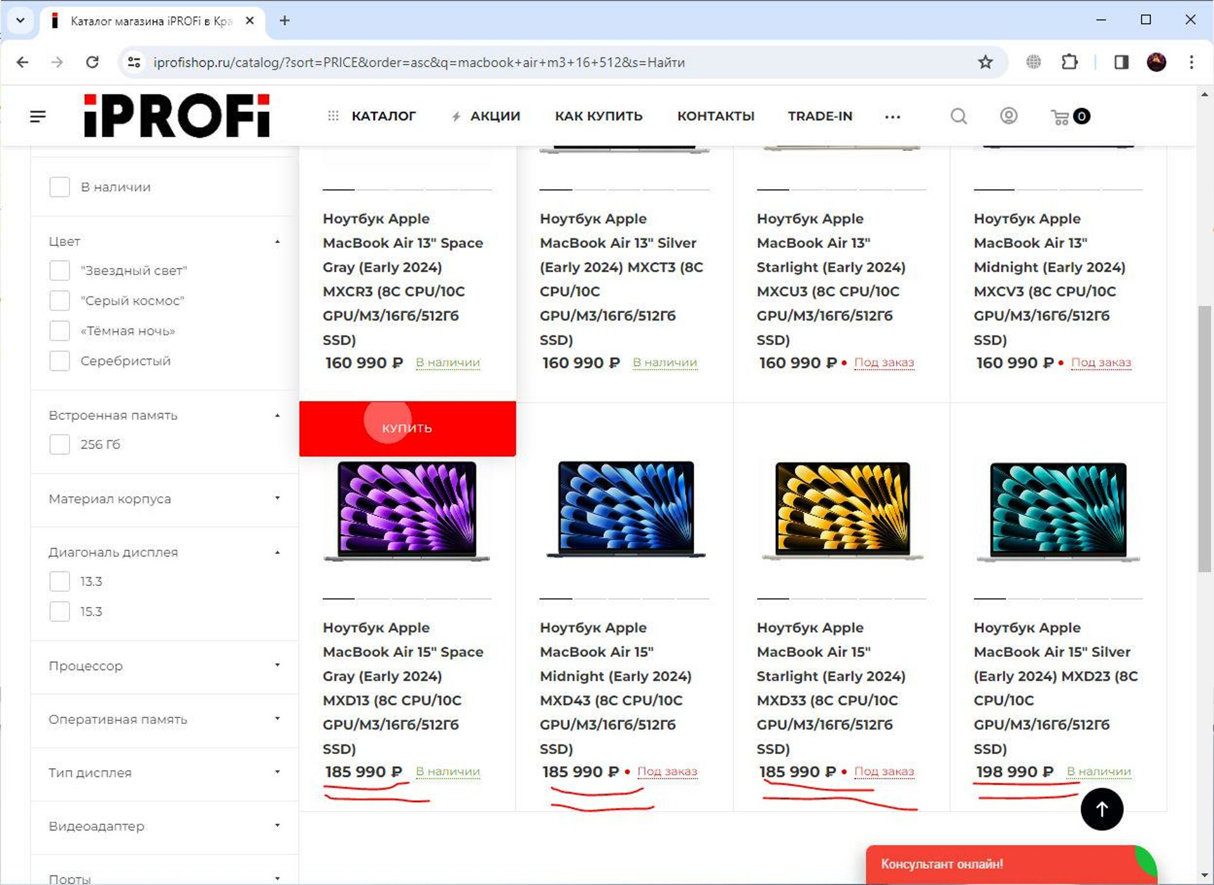Screen dimensions: 1214x885
Task: Open the site search magnifier
Action: tap(959, 116)
